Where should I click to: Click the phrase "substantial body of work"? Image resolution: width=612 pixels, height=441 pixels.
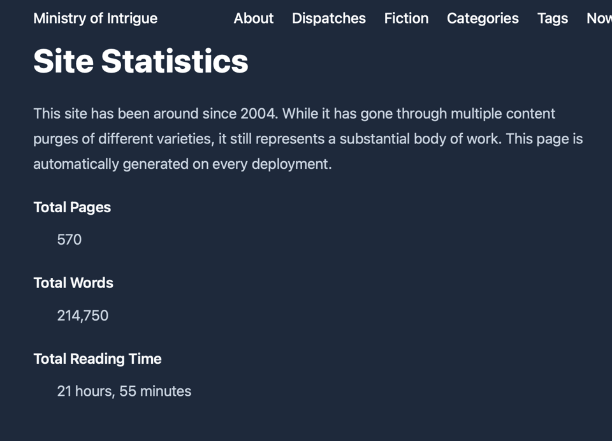point(420,139)
